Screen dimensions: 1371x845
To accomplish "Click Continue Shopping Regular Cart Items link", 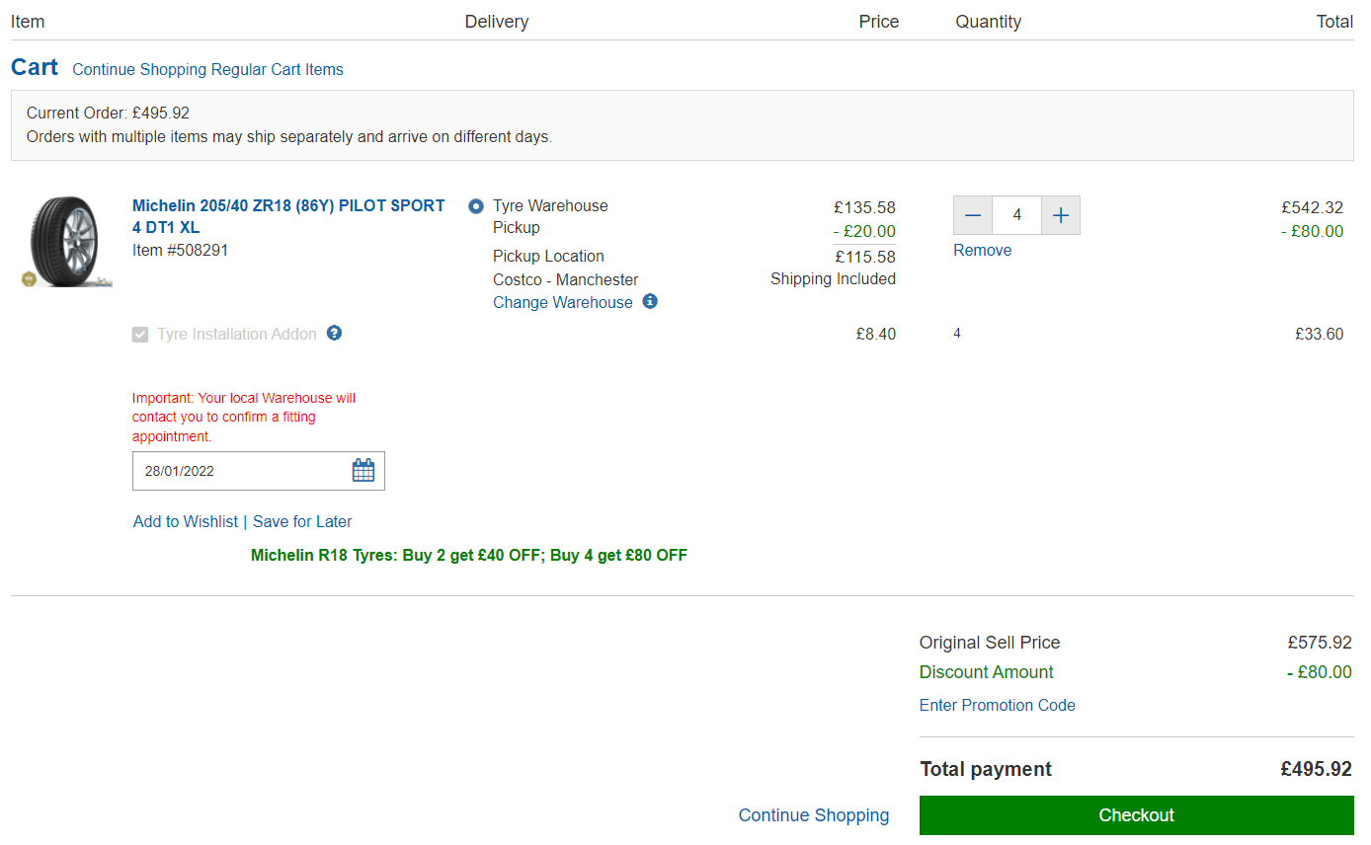I will [207, 69].
